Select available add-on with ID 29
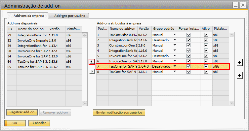 (x=44, y=35)
